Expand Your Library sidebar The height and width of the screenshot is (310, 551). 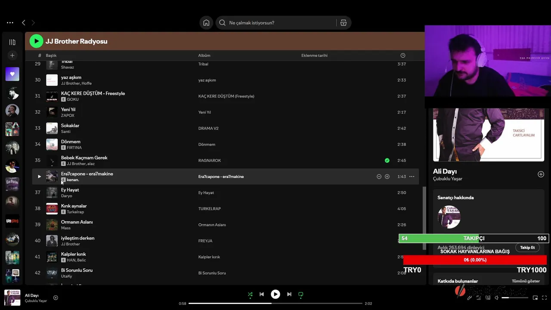click(x=12, y=42)
